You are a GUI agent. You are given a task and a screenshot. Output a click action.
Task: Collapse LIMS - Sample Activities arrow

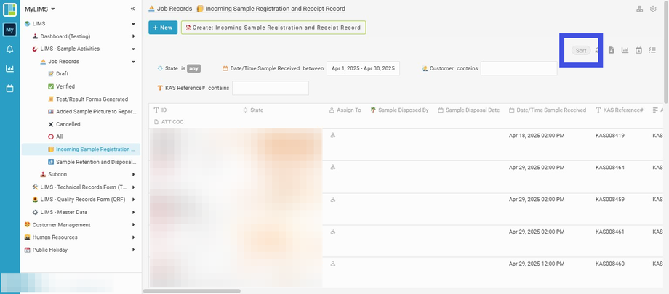[x=133, y=49]
